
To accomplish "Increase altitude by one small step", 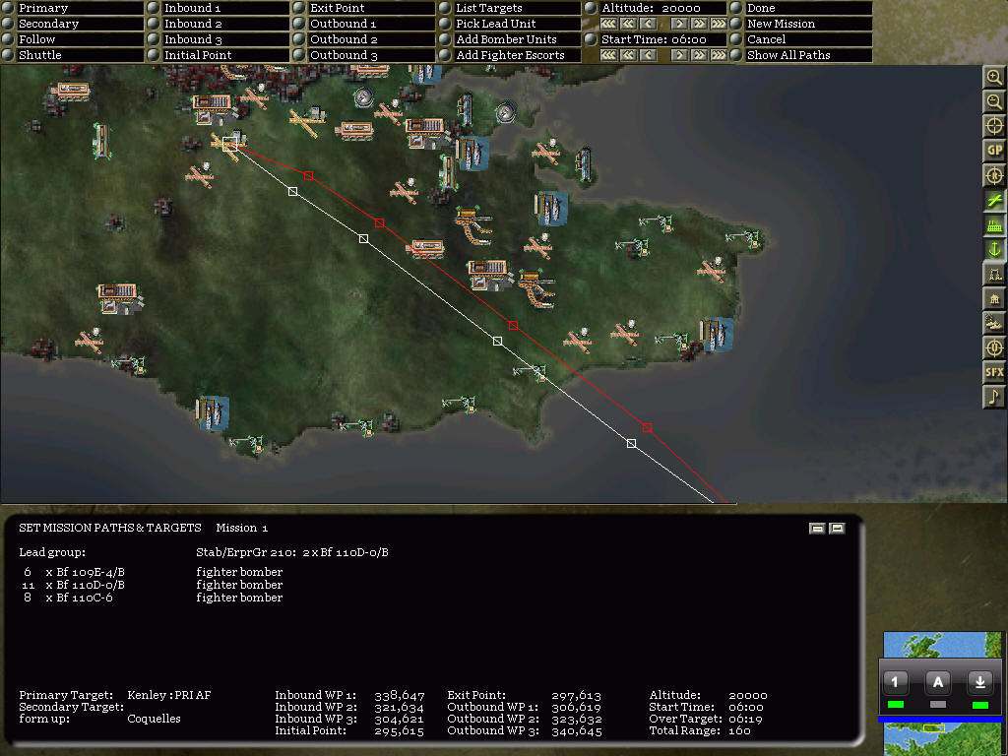I will pyautogui.click(x=679, y=24).
